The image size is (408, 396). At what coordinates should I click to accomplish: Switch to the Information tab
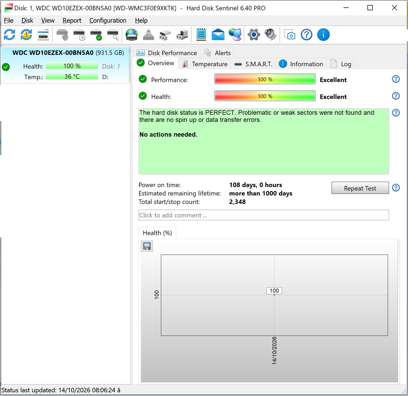[x=301, y=64]
